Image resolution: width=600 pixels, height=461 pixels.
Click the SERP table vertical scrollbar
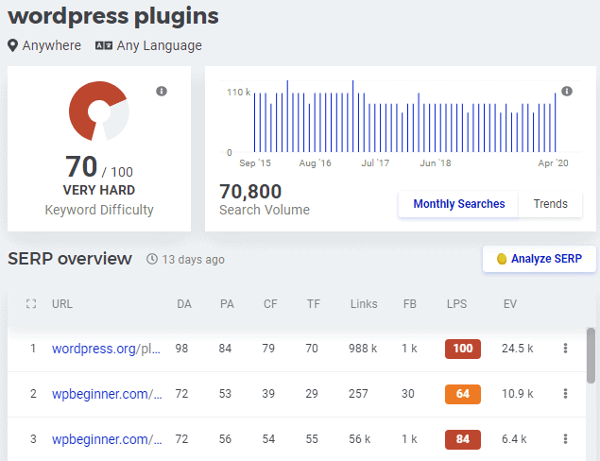tap(591, 359)
